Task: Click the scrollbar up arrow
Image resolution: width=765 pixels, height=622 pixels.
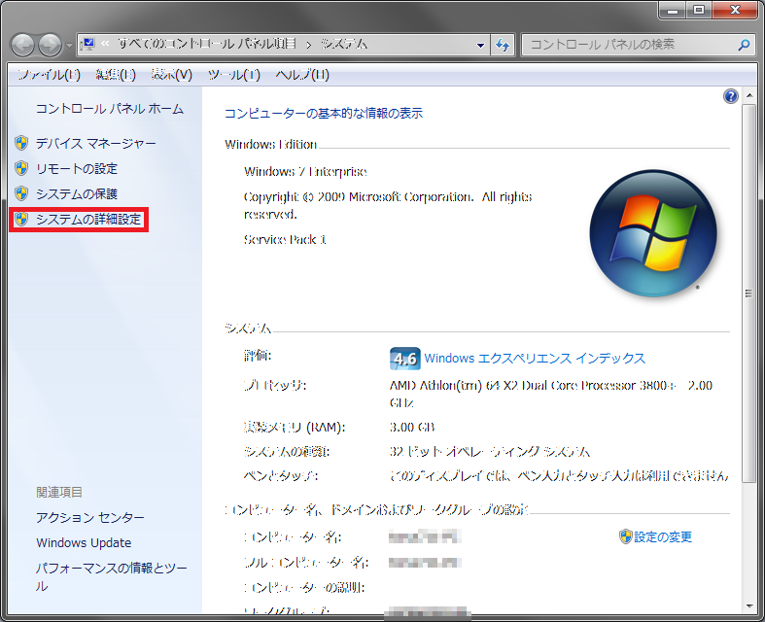Action: pyautogui.click(x=748, y=95)
